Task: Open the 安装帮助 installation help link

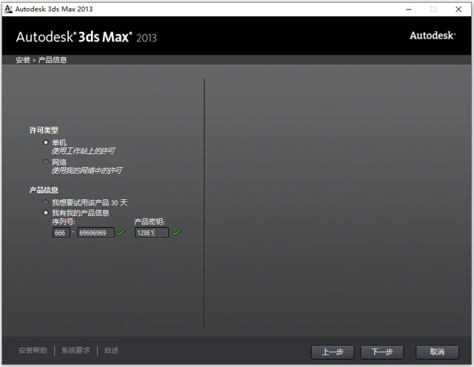Action: [x=33, y=351]
